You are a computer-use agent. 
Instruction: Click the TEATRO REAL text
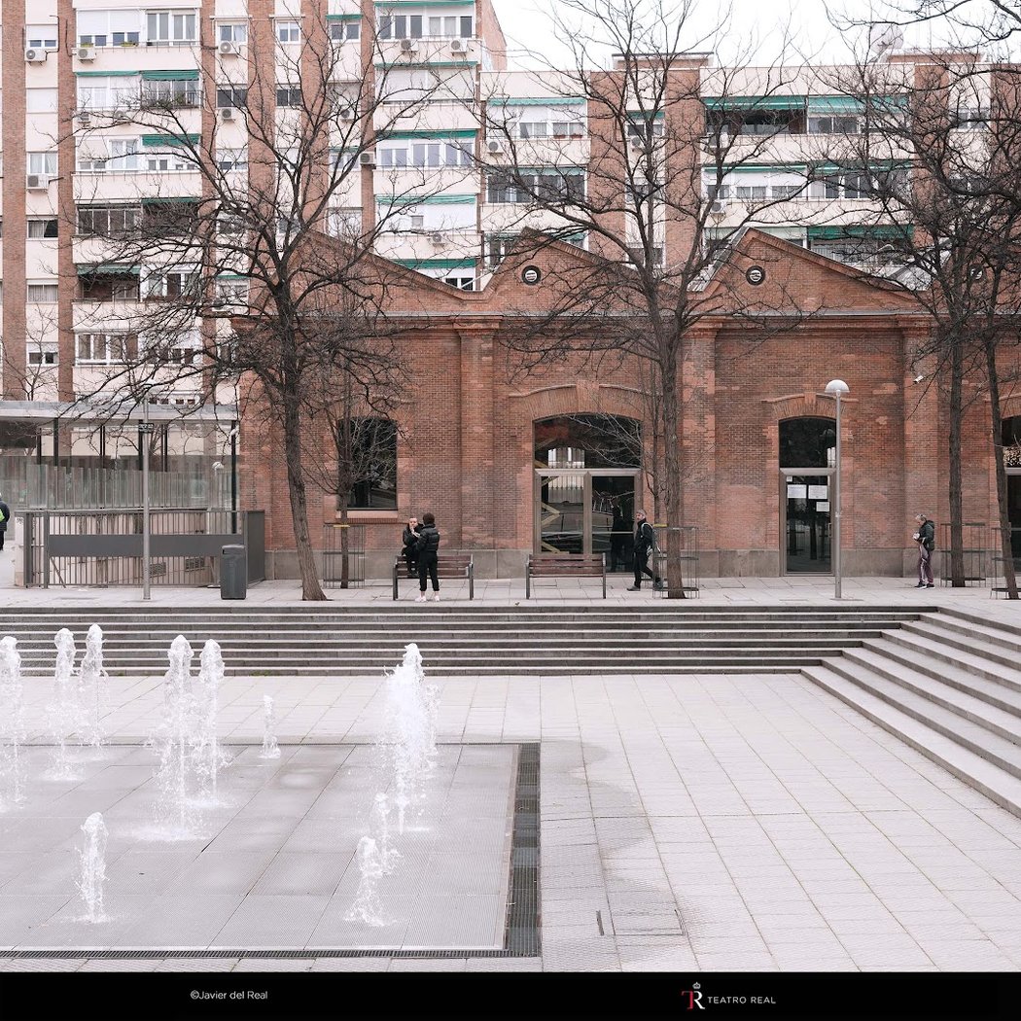click(741, 1000)
